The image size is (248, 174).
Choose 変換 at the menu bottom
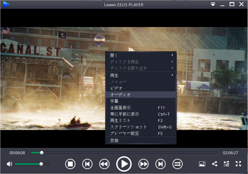141,141
